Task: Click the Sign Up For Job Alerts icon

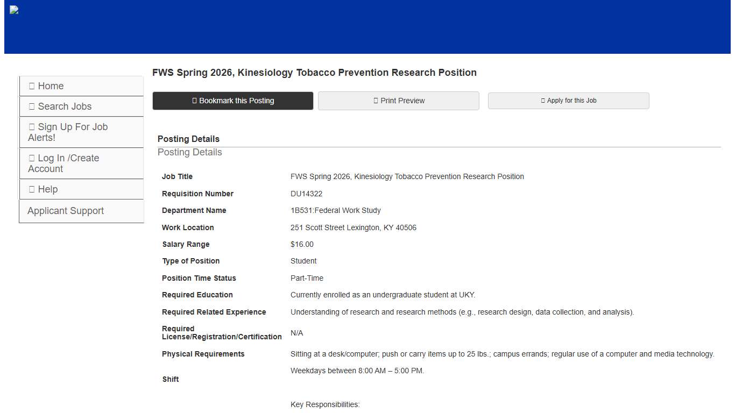Action: pos(33,126)
